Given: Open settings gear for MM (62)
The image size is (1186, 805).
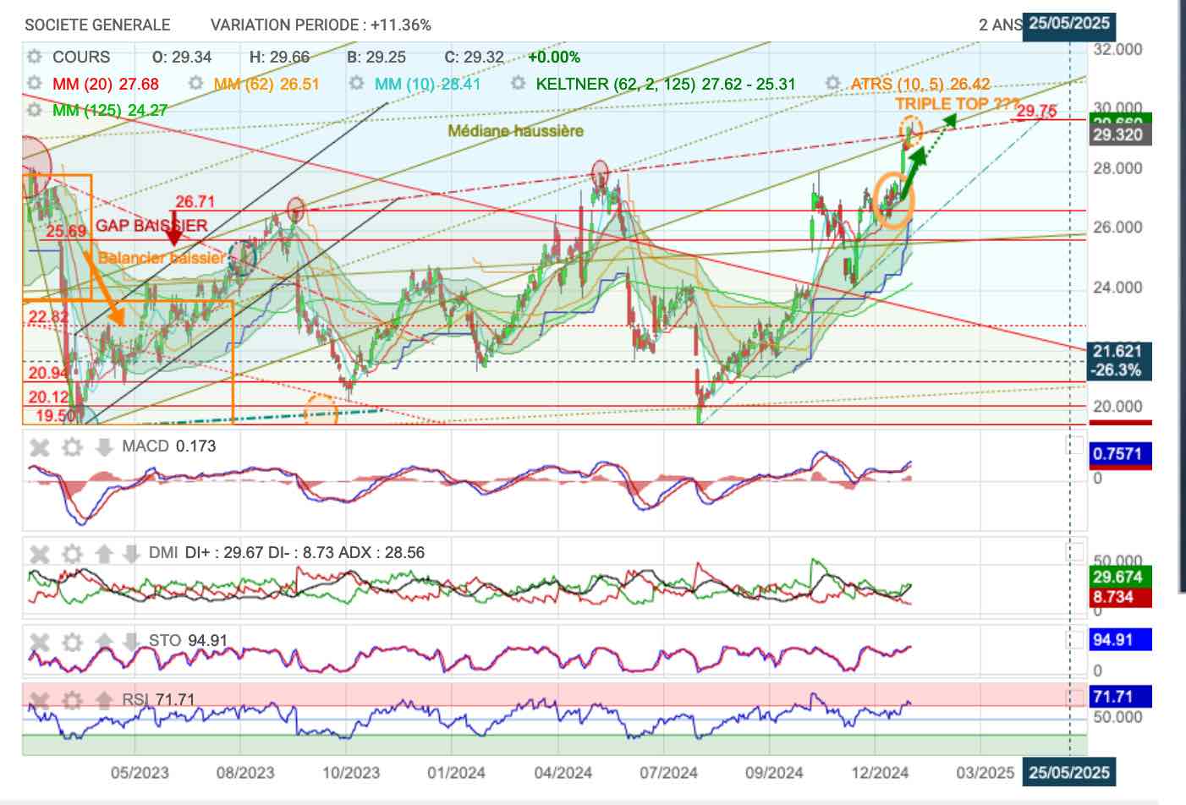Looking at the screenshot, I should pos(195,83).
